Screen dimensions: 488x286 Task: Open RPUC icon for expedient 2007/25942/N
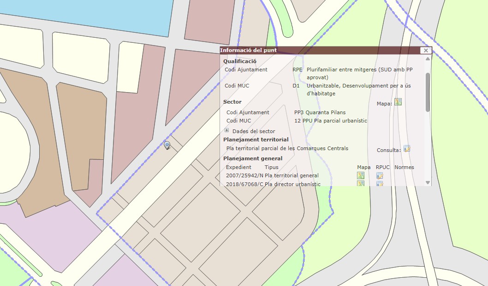380,175
